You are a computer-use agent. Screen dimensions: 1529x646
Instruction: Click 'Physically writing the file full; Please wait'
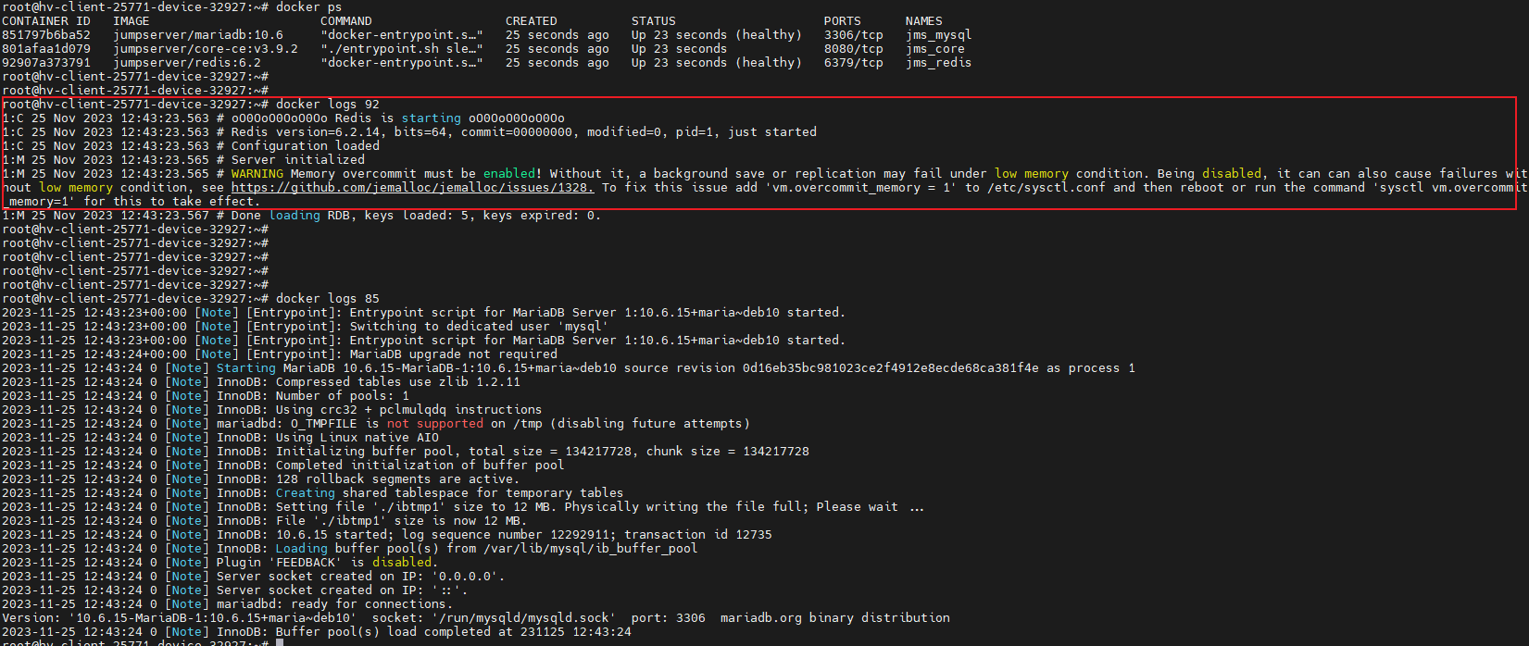pyautogui.click(x=732, y=507)
